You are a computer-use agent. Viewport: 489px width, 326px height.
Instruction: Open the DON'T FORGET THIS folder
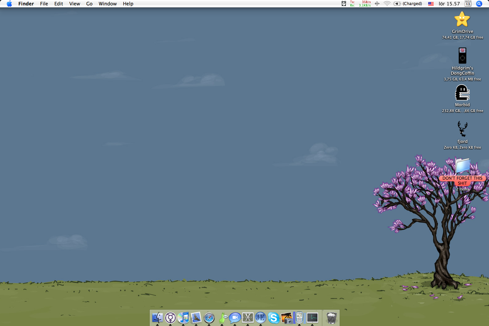pos(463,166)
